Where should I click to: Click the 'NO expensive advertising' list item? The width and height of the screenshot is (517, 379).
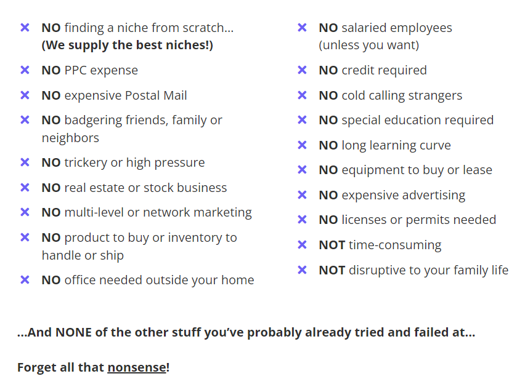click(392, 195)
